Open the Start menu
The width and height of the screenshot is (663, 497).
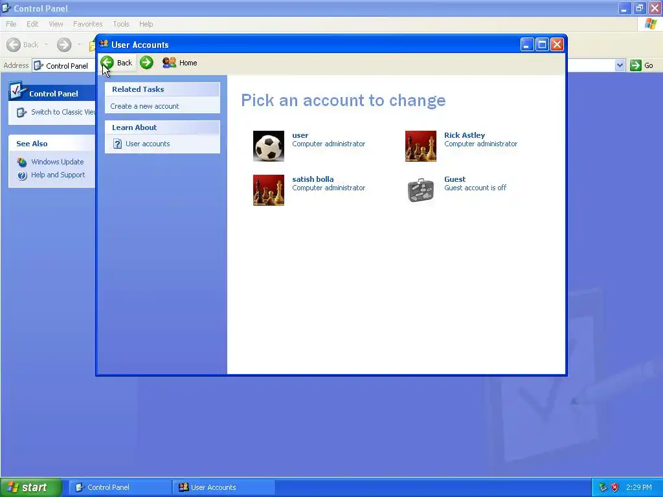[x=31, y=487]
